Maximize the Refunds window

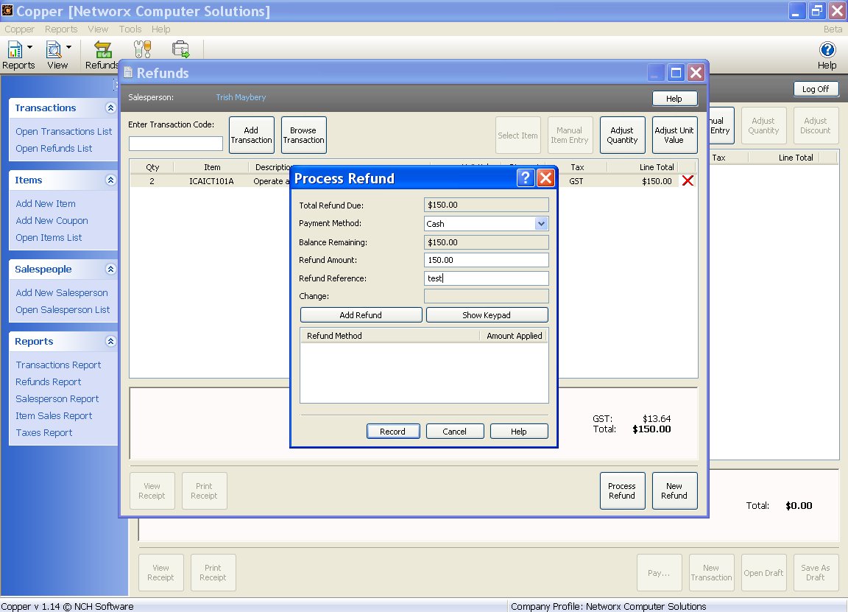(676, 72)
